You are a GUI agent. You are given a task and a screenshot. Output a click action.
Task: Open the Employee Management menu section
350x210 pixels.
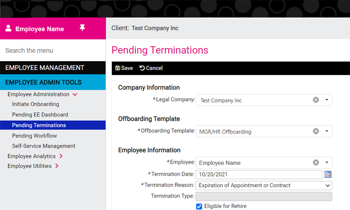[45, 68]
